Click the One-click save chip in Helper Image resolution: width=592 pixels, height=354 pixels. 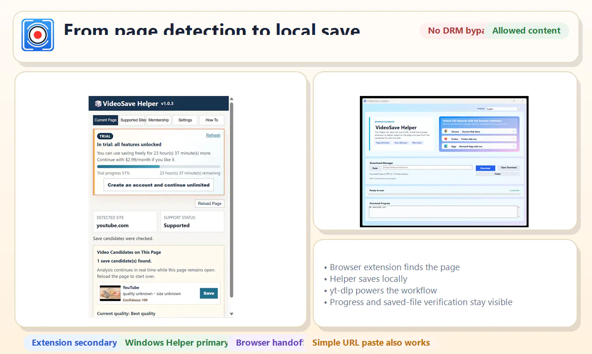401,143
